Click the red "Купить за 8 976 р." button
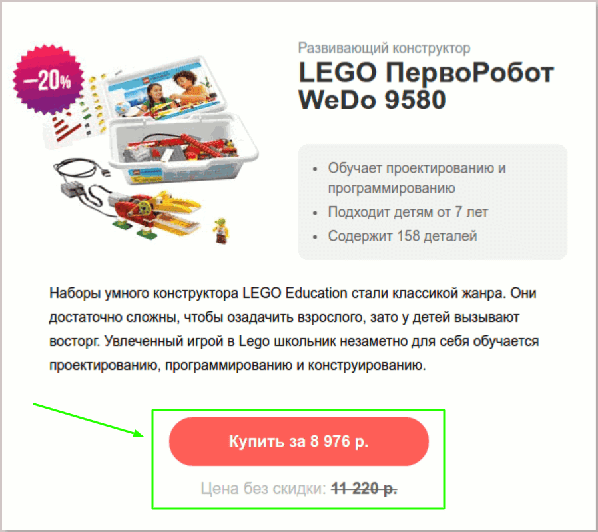This screenshot has height=532, width=598. pos(298,441)
